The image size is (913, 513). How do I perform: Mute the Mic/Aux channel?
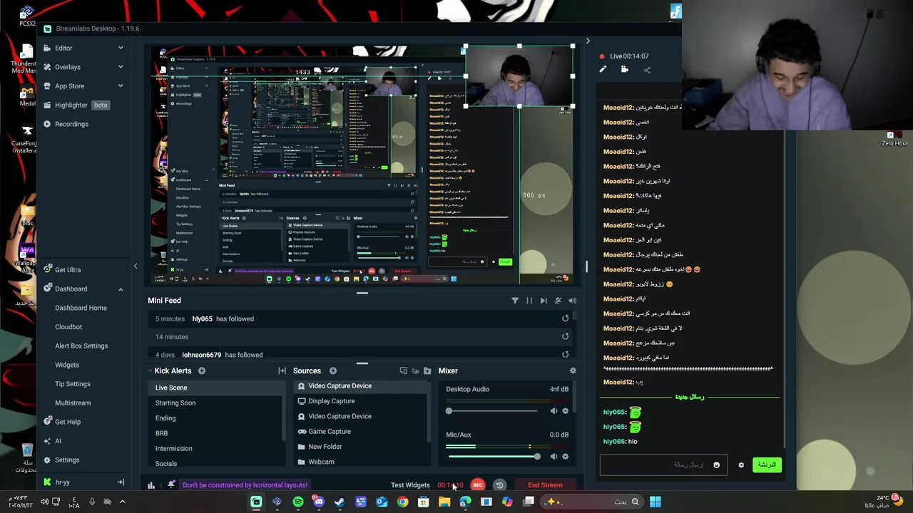tap(554, 457)
